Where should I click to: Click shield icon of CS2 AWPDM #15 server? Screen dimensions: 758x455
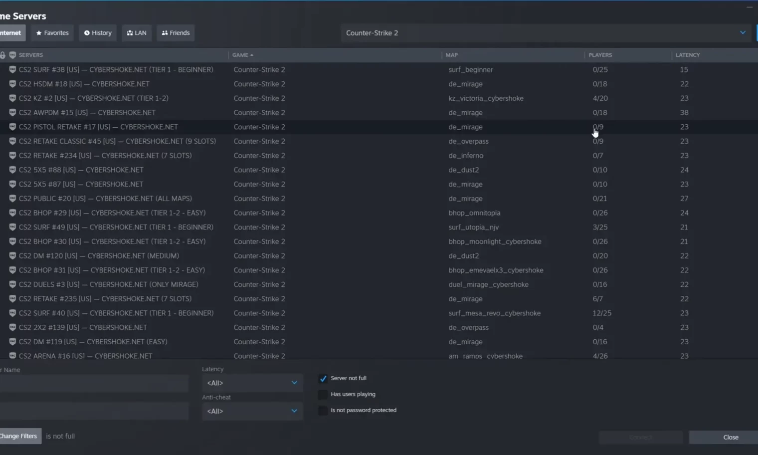(12, 113)
